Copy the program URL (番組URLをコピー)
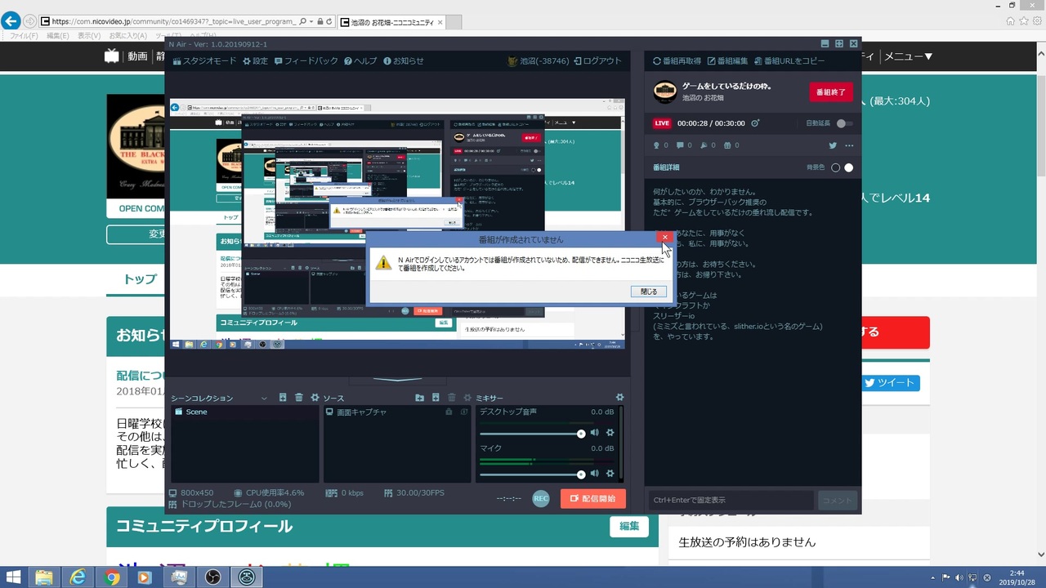The width and height of the screenshot is (1046, 588). pyautogui.click(x=789, y=60)
